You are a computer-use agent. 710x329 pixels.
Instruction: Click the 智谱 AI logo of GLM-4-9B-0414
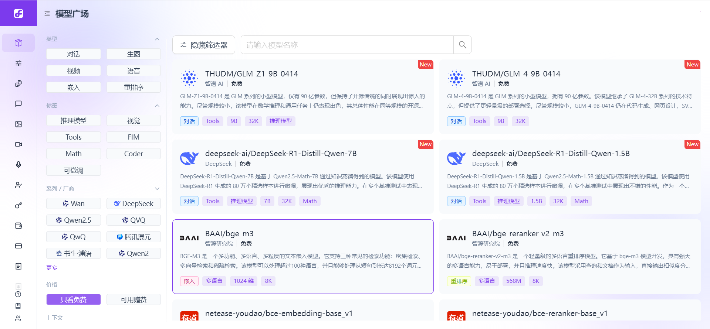tap(456, 78)
